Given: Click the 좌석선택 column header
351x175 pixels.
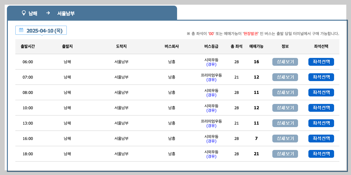Looking at the screenshot, I should point(321,46).
